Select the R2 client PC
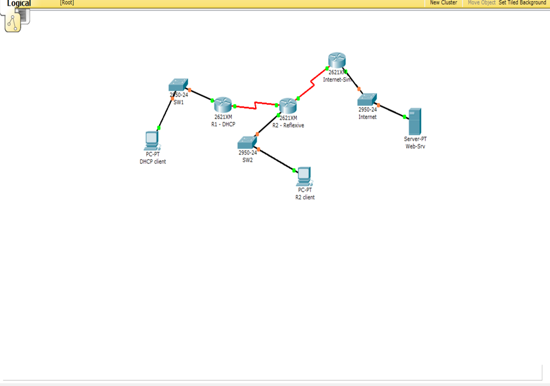Screen dimensions: 550x386 305,176
